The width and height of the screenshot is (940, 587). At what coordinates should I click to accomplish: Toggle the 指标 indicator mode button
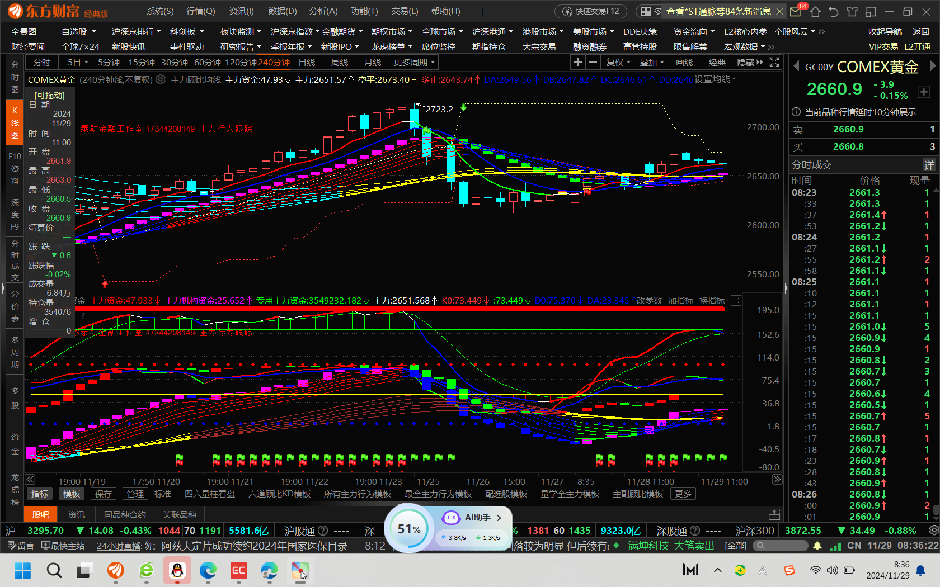pos(40,494)
